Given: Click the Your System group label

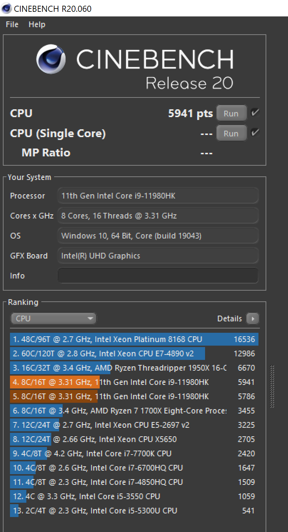Looking at the screenshot, I should (x=30, y=177).
